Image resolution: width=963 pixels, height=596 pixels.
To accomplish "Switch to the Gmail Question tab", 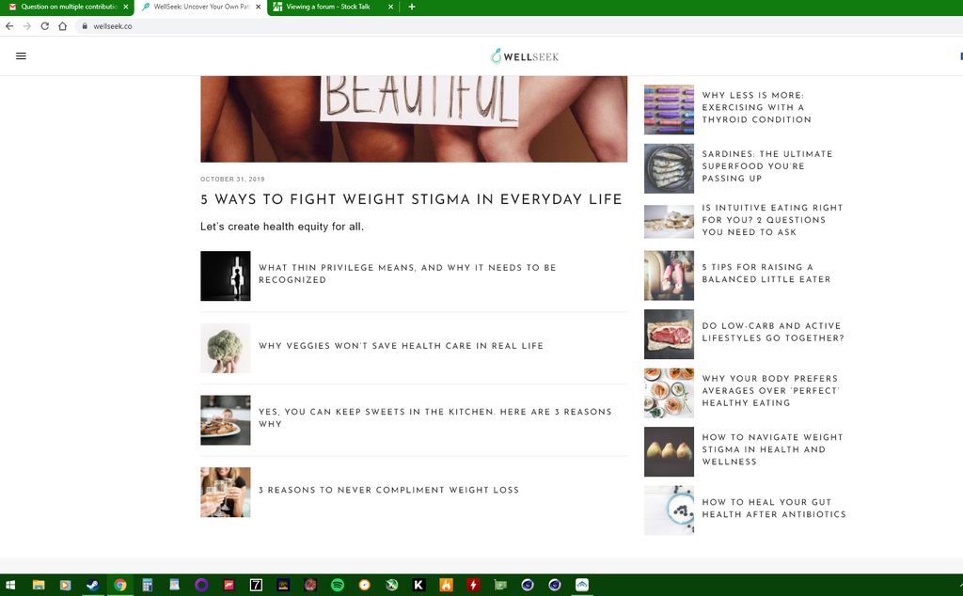I will click(x=67, y=7).
